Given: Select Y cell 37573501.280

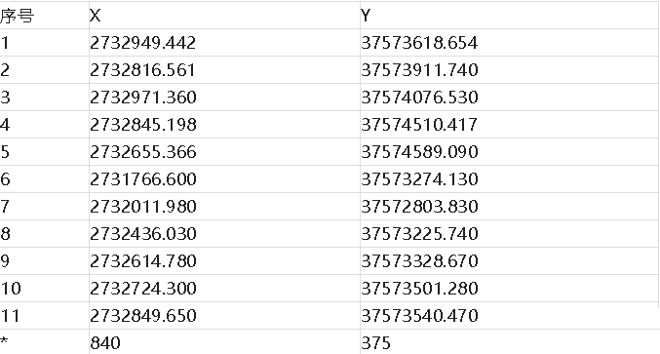Looking at the screenshot, I should 510,289.
